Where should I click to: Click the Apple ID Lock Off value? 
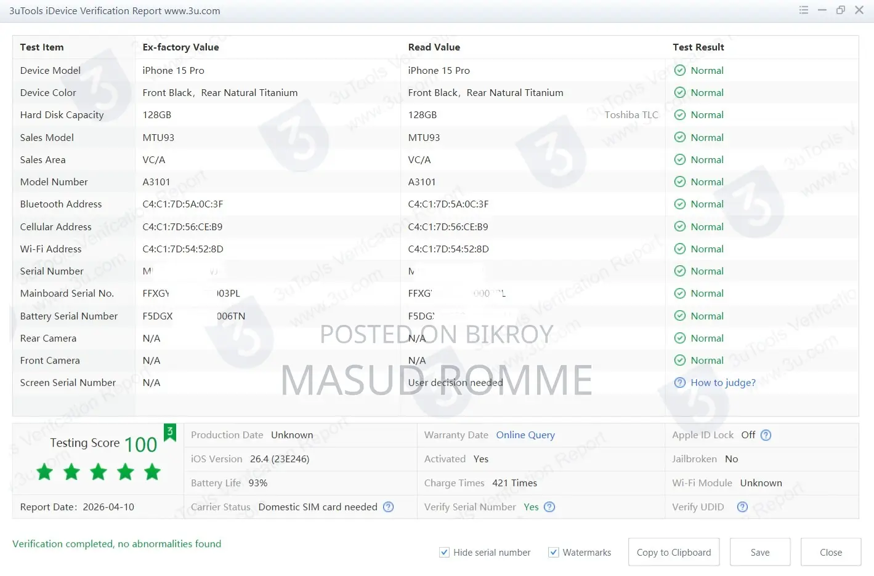[x=748, y=435]
